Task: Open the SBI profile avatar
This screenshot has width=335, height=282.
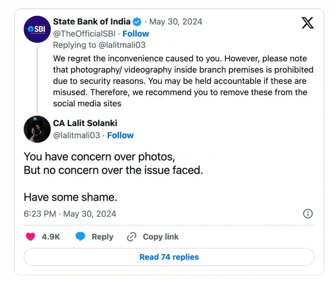Action: [x=37, y=29]
